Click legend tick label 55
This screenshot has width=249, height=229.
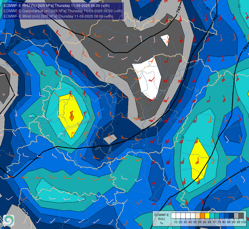200,222
